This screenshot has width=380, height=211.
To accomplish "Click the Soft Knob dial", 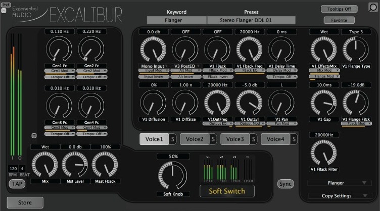I will [173, 174].
